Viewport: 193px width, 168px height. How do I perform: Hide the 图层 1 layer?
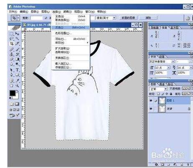point(151,100)
